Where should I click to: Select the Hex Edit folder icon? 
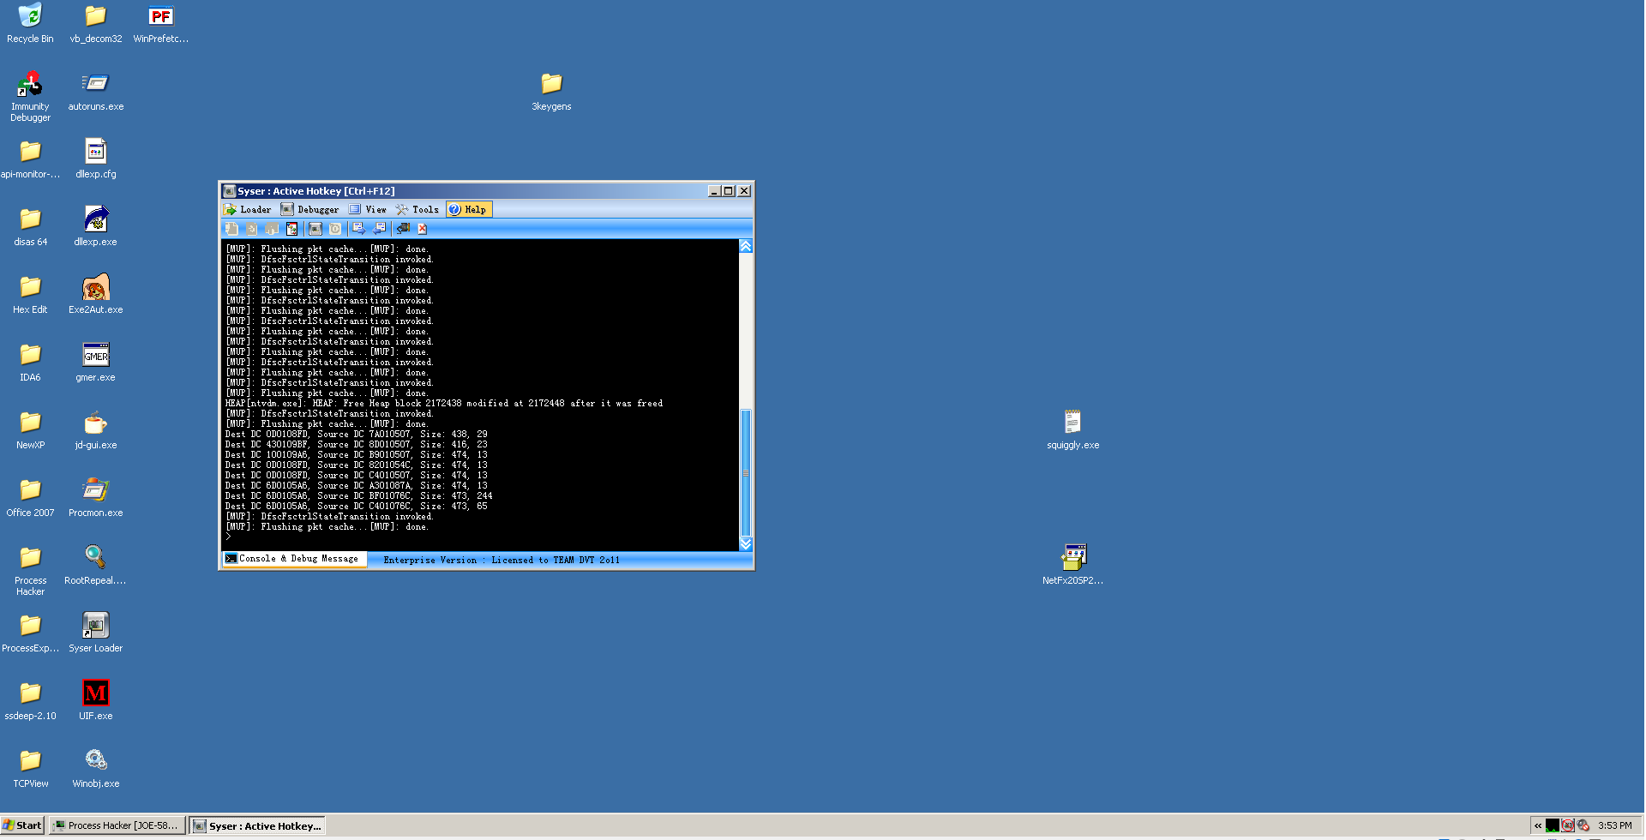tap(30, 295)
